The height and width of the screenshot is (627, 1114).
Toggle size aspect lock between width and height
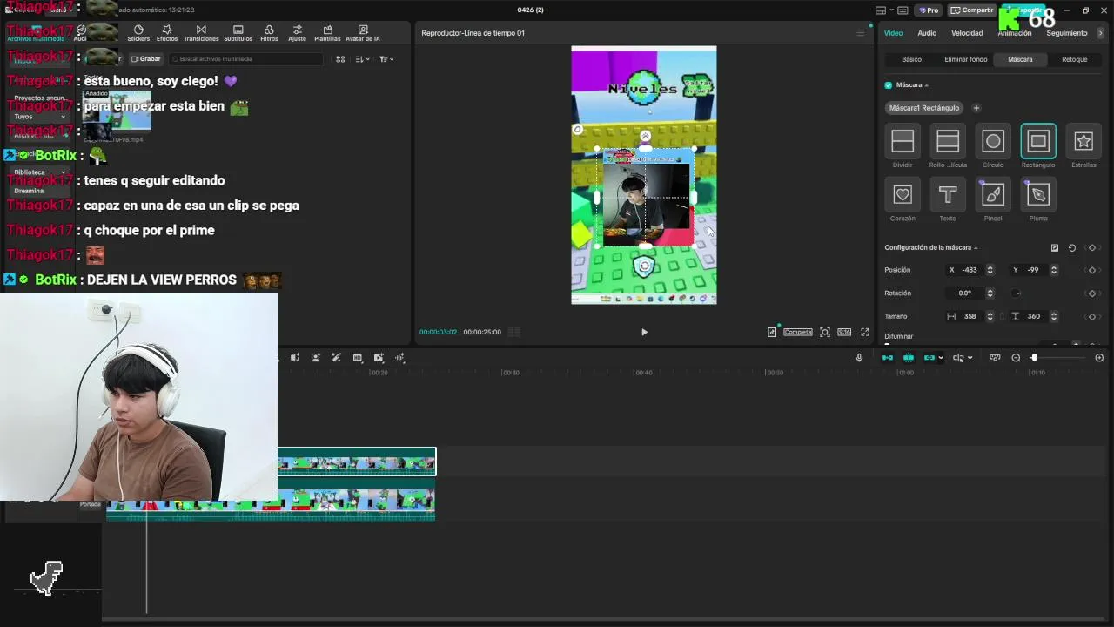[x=1002, y=316]
